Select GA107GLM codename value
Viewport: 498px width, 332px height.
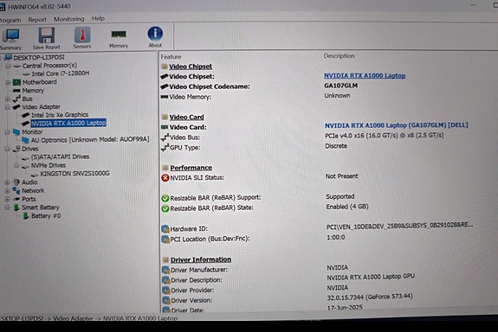[x=340, y=86]
